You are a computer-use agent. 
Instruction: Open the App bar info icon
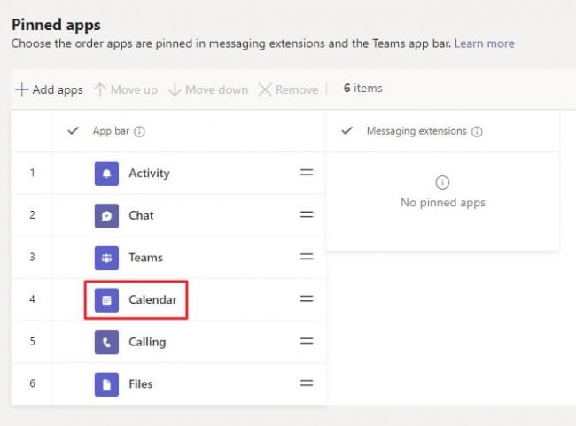139,131
